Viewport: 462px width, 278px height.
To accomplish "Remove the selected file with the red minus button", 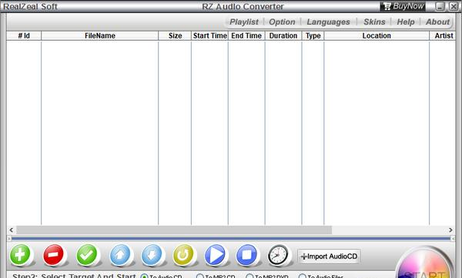I will pyautogui.click(x=53, y=254).
